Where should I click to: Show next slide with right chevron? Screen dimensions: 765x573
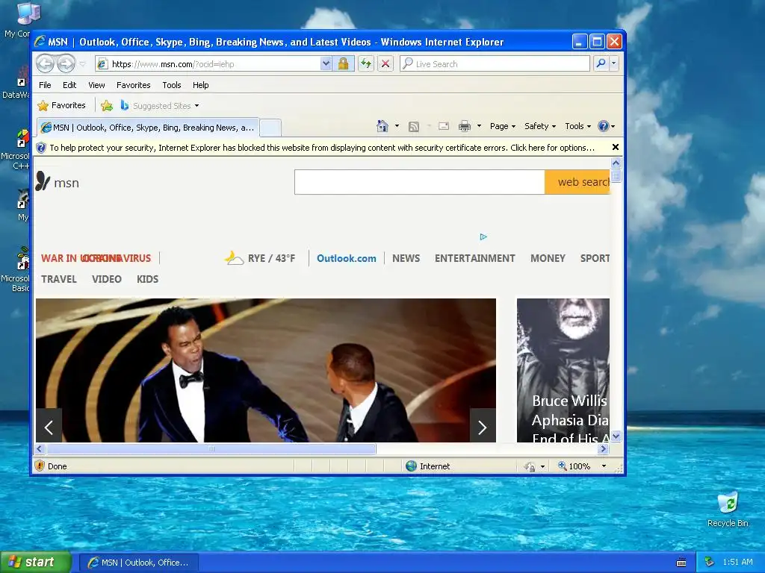[x=483, y=426]
